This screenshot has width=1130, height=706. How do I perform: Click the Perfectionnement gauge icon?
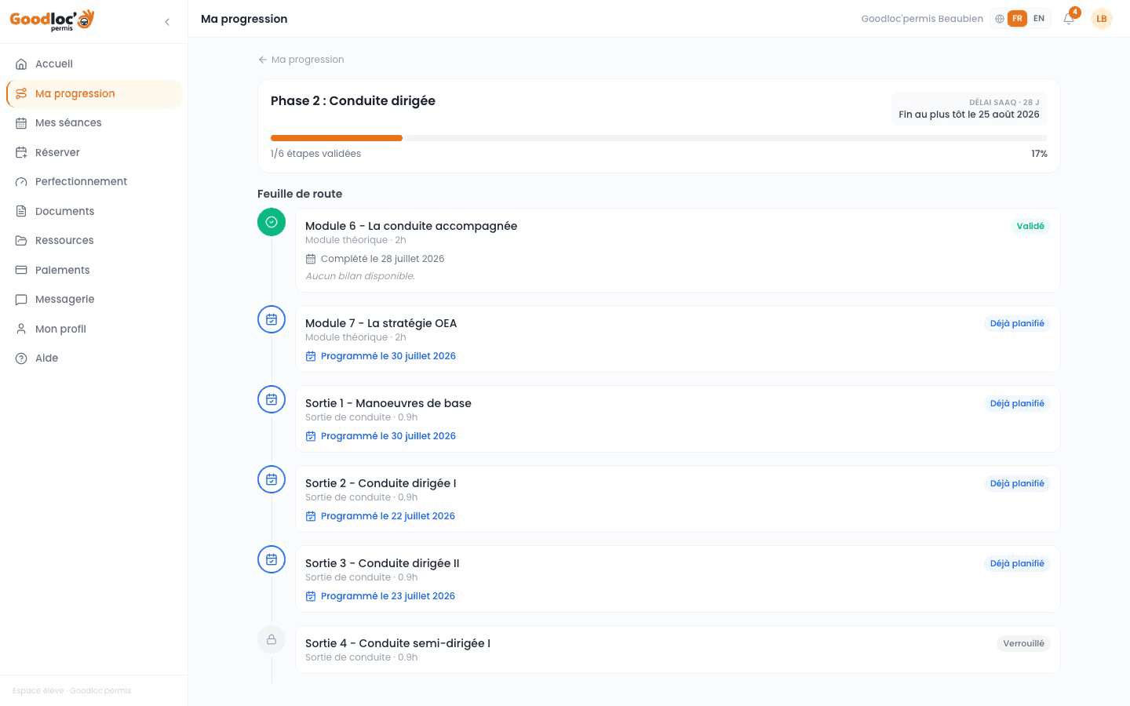(x=21, y=182)
